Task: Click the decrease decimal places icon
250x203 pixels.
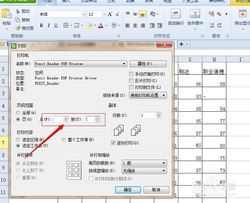Action: tap(219, 25)
